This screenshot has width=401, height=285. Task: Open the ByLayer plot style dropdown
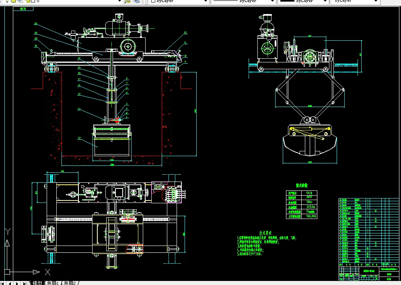[376, 1]
